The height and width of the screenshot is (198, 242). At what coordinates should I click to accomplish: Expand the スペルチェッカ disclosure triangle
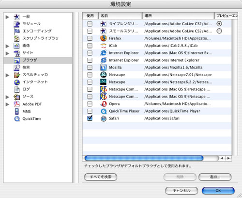coord(7,75)
